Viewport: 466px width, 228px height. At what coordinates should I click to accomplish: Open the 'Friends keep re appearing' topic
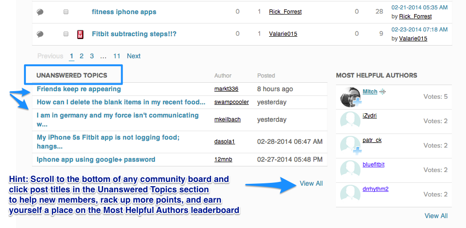coord(79,89)
